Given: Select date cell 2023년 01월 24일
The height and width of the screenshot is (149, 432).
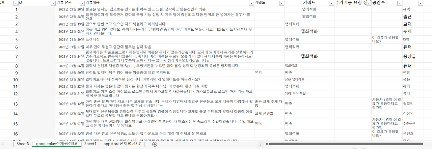Looking at the screenshot, I should [71, 56].
